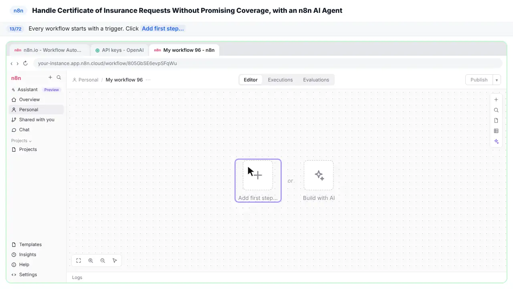This screenshot has width=513, height=289.
Task: Open Chat in the sidebar
Action: point(36,130)
